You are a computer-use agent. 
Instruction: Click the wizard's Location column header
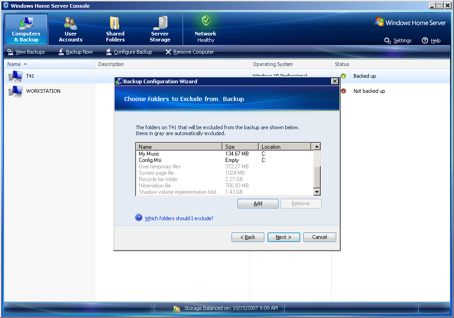point(285,147)
